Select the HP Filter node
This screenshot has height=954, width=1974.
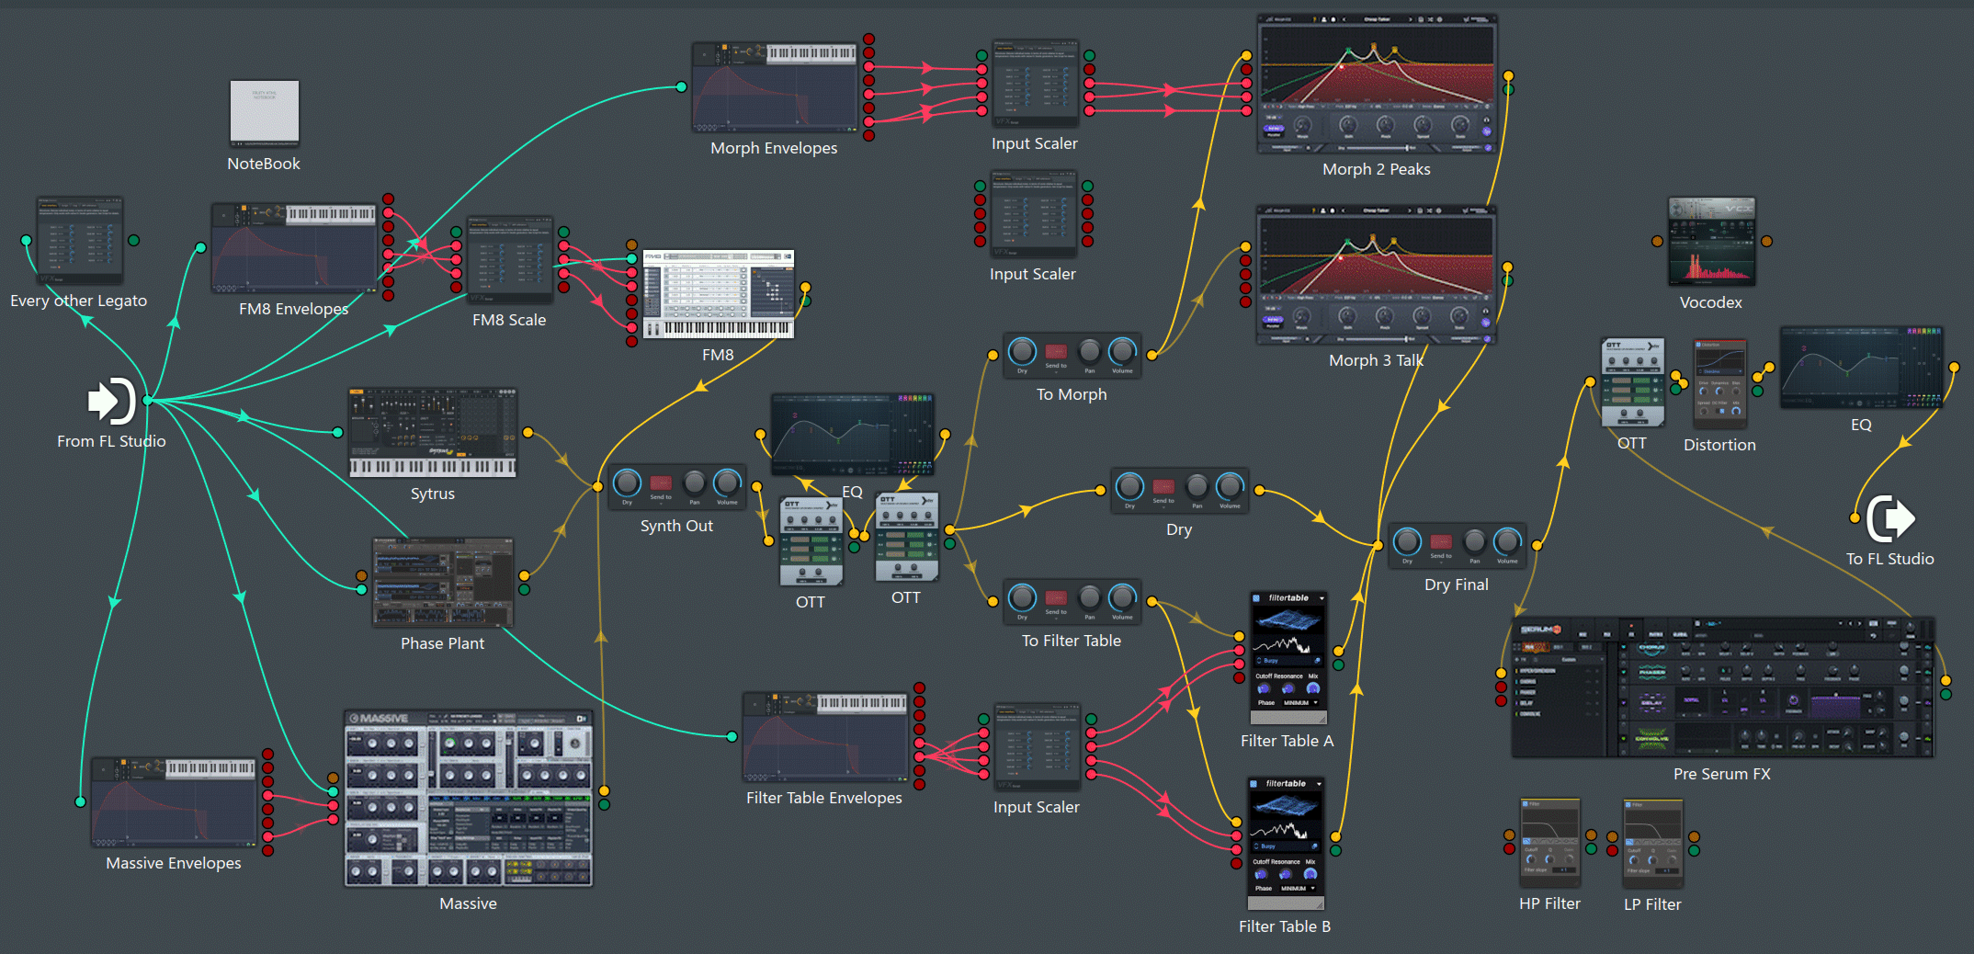click(1550, 843)
